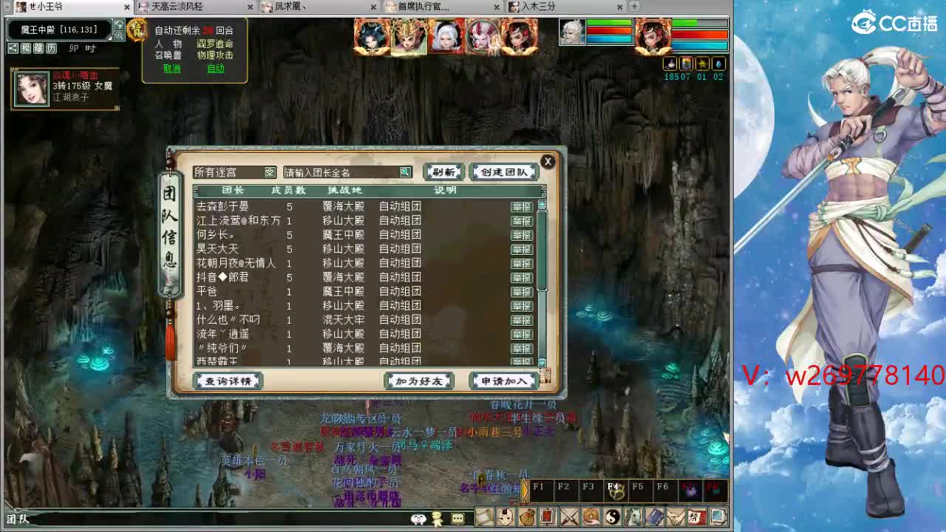946x532 pixels.
Task: Open the handshake friends icon
Action: click(x=676, y=516)
